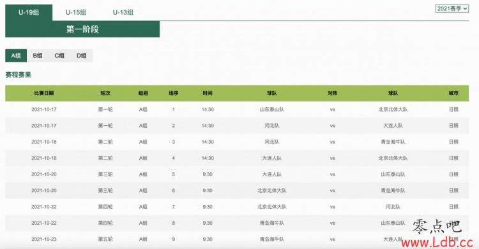This screenshot has height=249, width=479.
Task: Click 河北队 in match 7 row
Action: (393, 206)
